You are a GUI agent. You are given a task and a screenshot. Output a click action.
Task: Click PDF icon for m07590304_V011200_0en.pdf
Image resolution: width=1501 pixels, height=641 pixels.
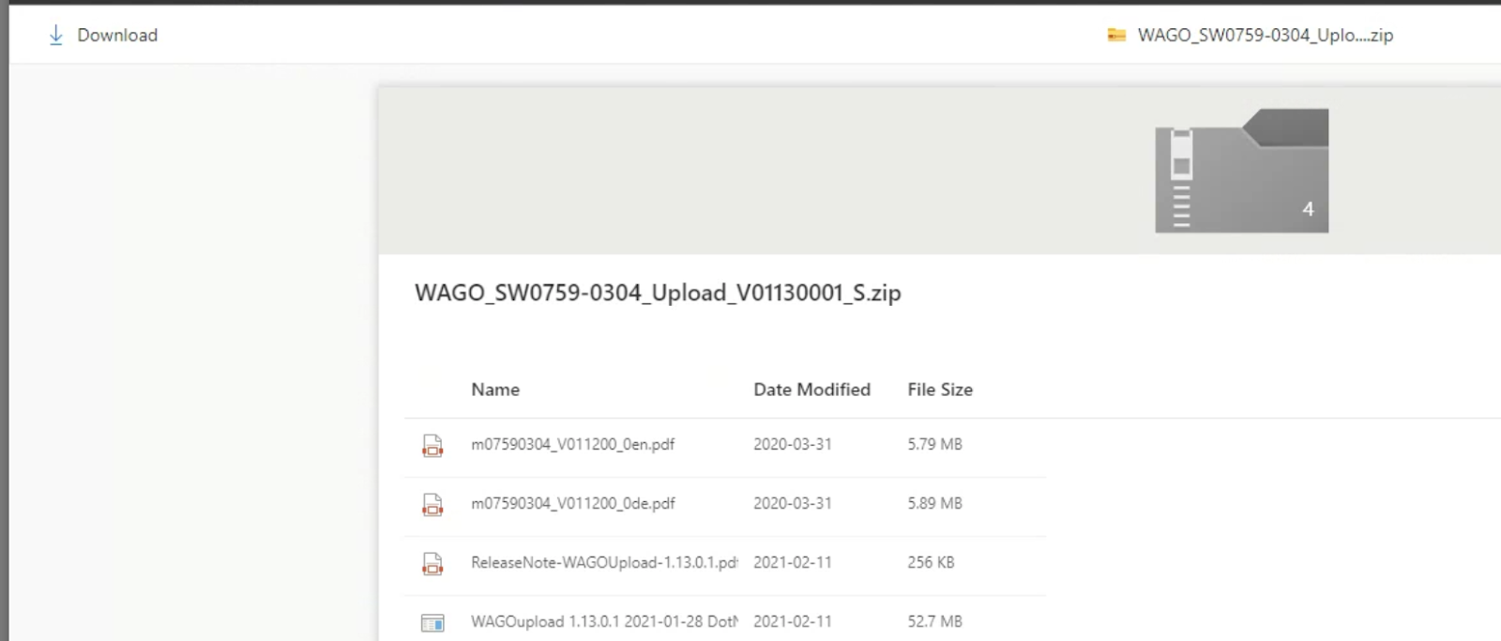click(432, 446)
